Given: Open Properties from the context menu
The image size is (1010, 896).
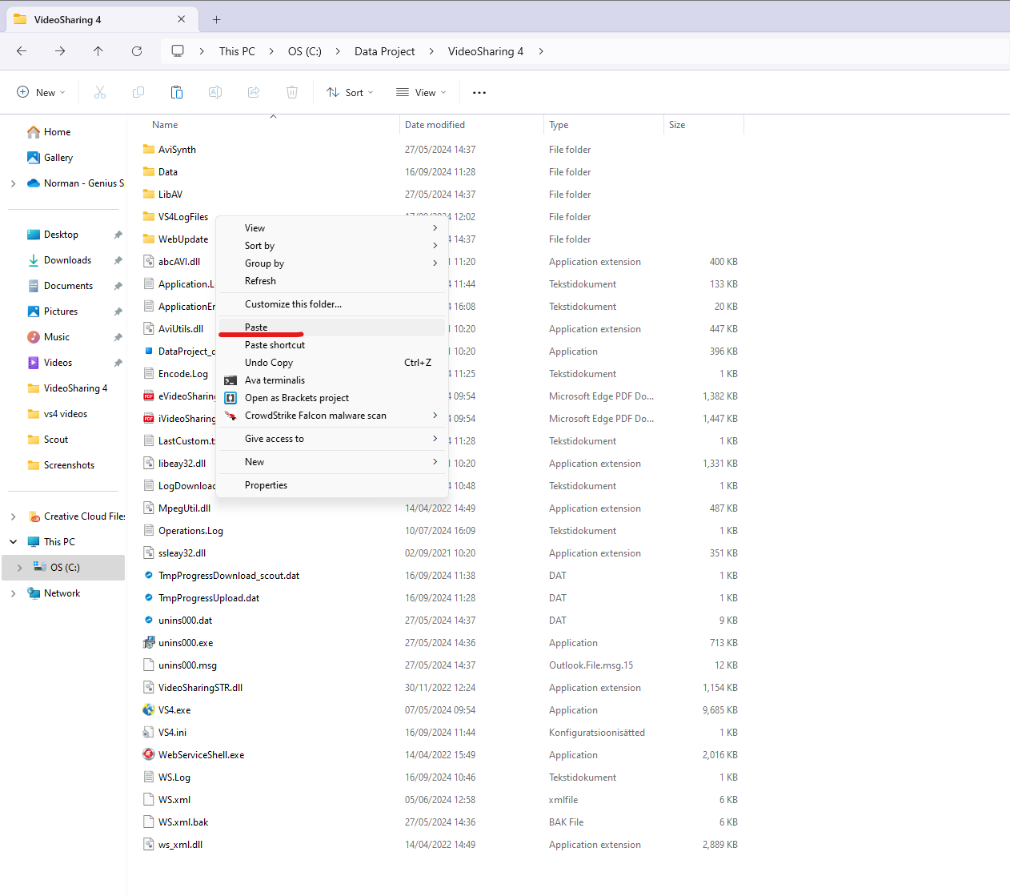Looking at the screenshot, I should point(331,485).
